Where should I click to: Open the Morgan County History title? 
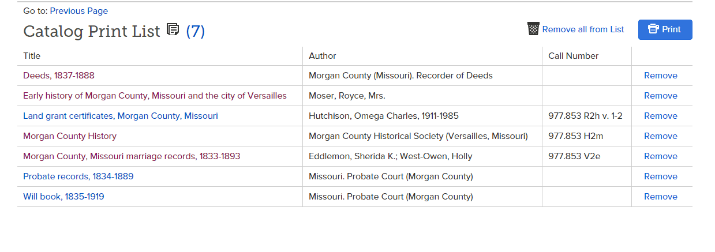coord(70,136)
